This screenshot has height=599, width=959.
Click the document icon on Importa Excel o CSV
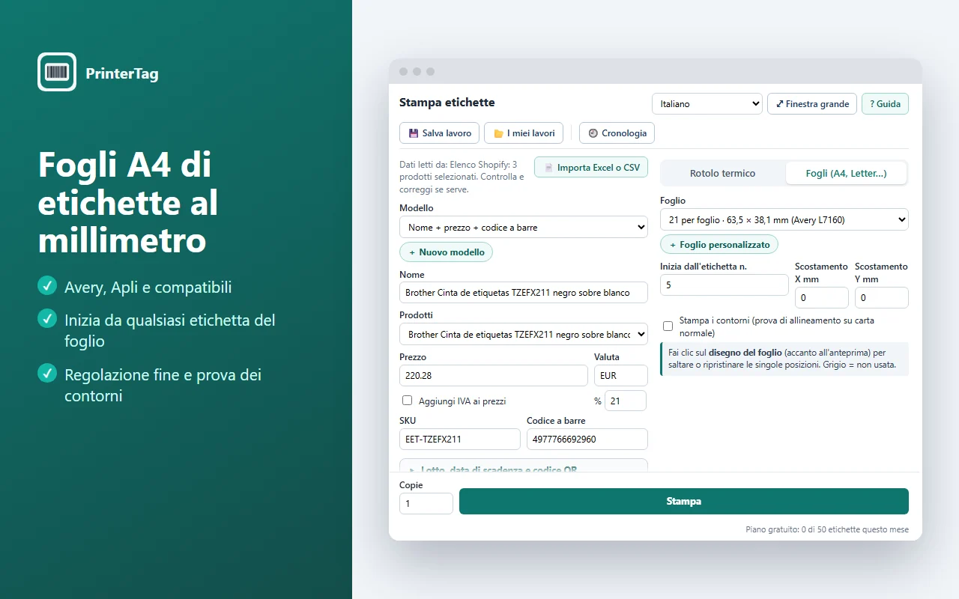click(x=548, y=168)
